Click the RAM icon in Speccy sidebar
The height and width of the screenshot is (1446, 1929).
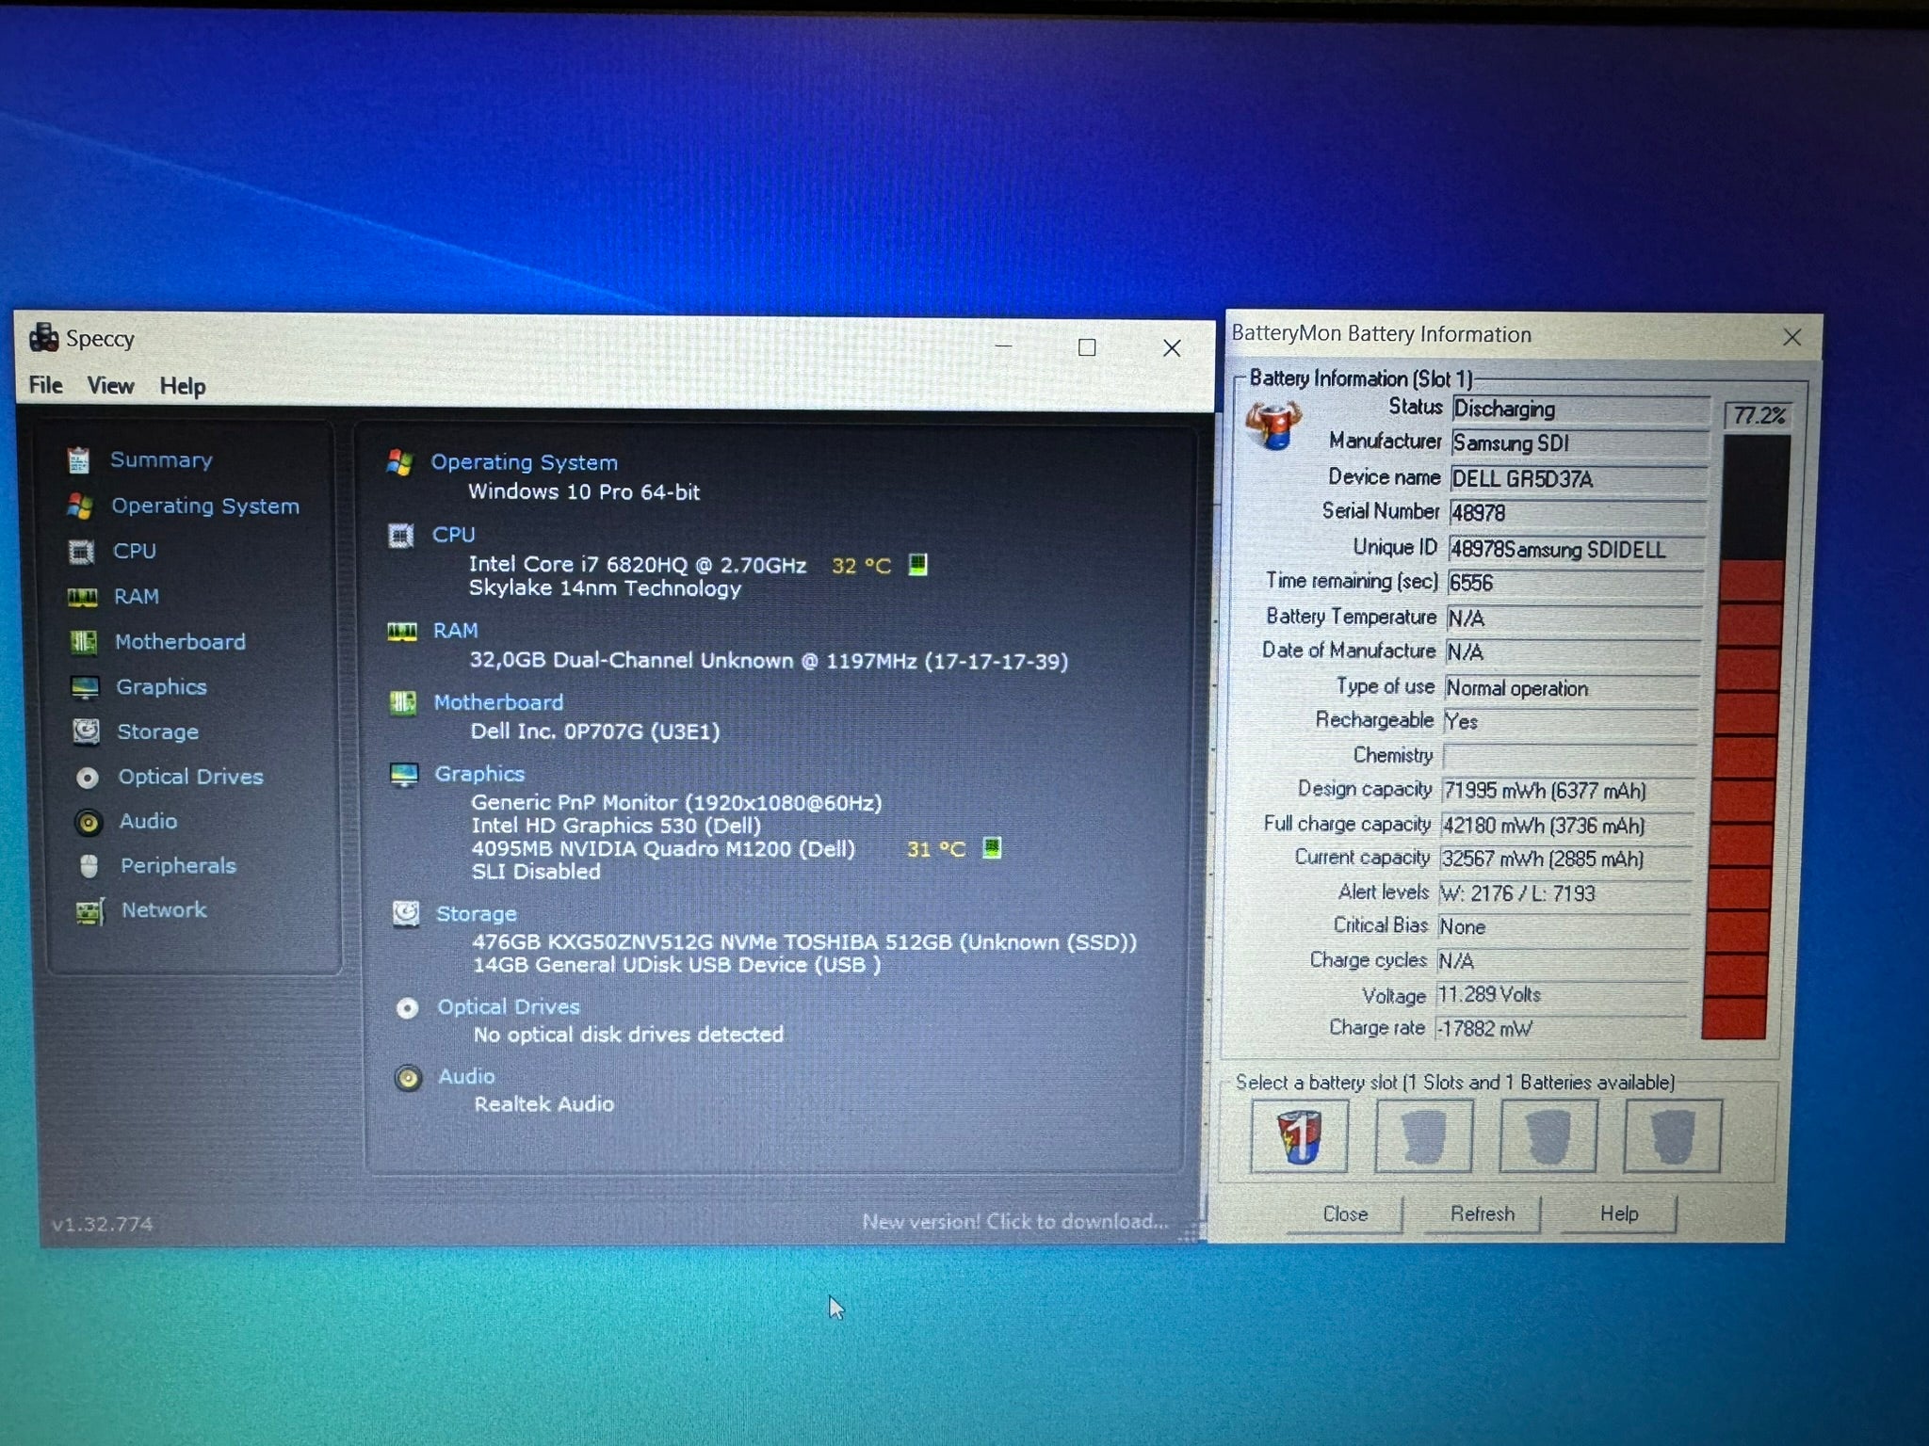84,597
